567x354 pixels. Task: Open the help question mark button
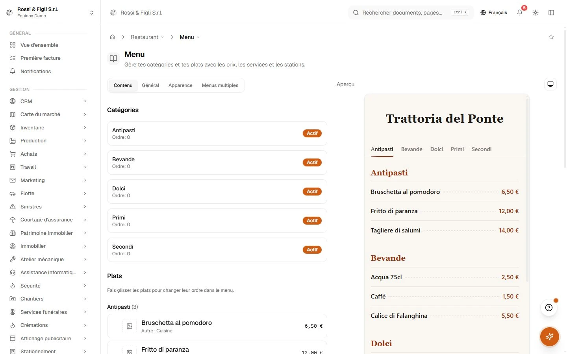point(549,308)
